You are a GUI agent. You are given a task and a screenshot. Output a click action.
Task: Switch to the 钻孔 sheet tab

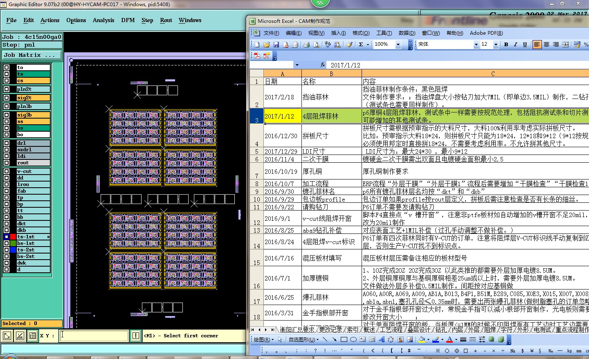[x=441, y=330]
